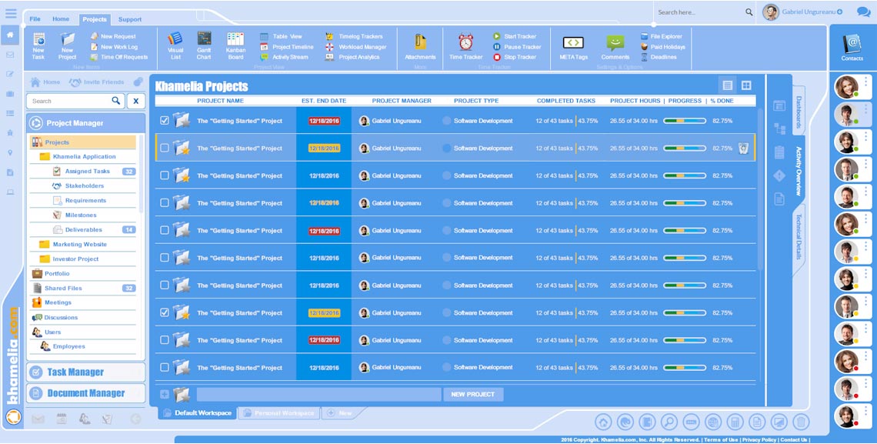Screen dimensions: 877x444
Task: Open the Contact Us footer link
Action: (x=794, y=440)
